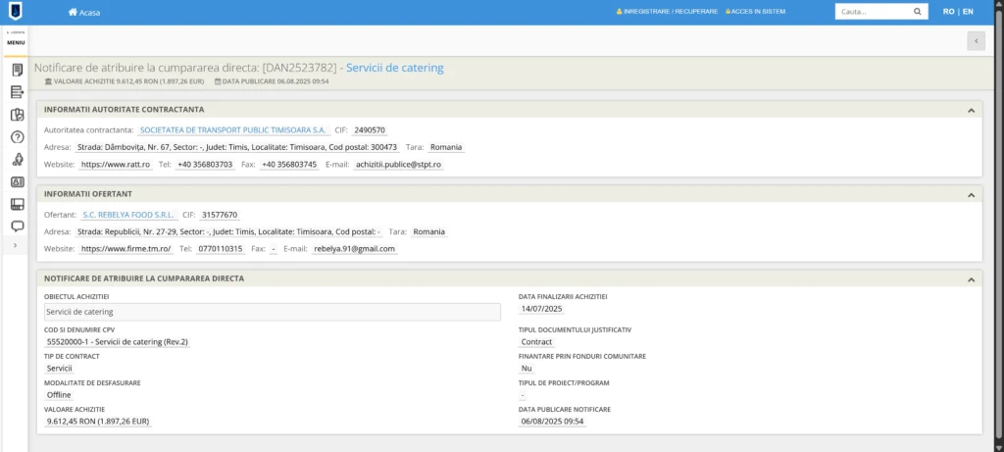Open the help question mark icon
This screenshot has height=452, width=1004.
(x=17, y=137)
